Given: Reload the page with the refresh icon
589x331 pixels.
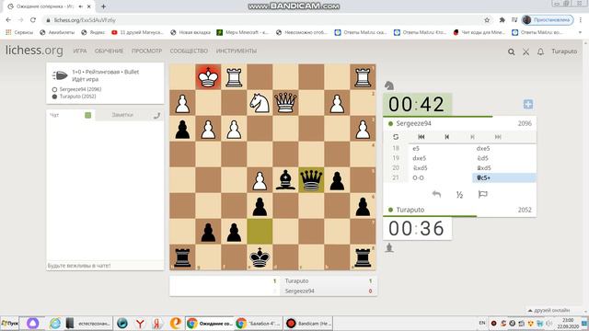Looking at the screenshot, I should click(x=33, y=20).
